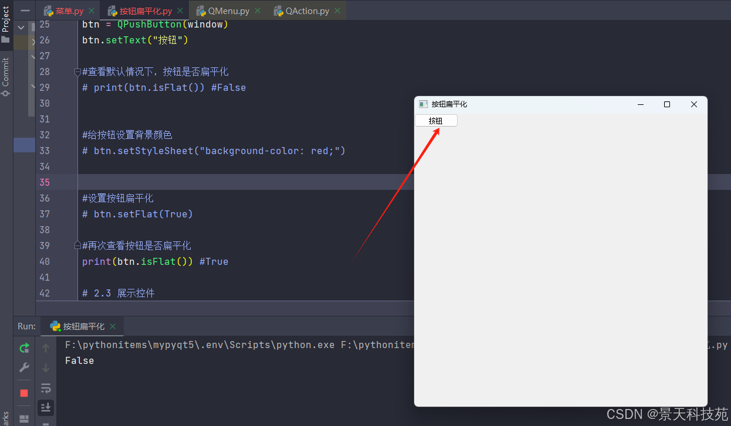Click the python.exe path in console output

(x=199, y=345)
